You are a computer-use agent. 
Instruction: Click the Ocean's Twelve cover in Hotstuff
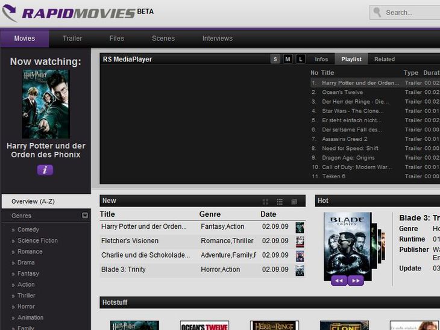coord(204,325)
